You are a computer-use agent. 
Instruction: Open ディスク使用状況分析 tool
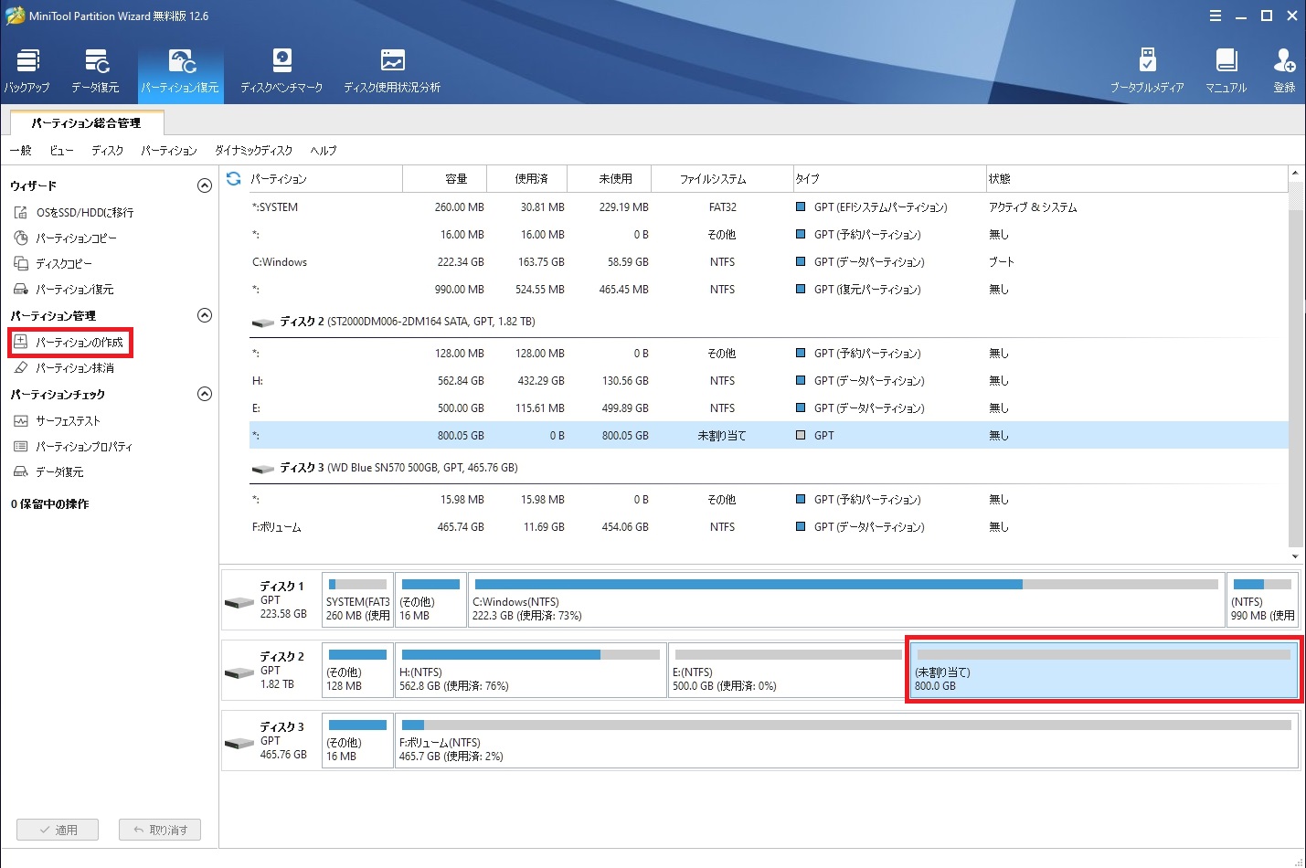392,71
